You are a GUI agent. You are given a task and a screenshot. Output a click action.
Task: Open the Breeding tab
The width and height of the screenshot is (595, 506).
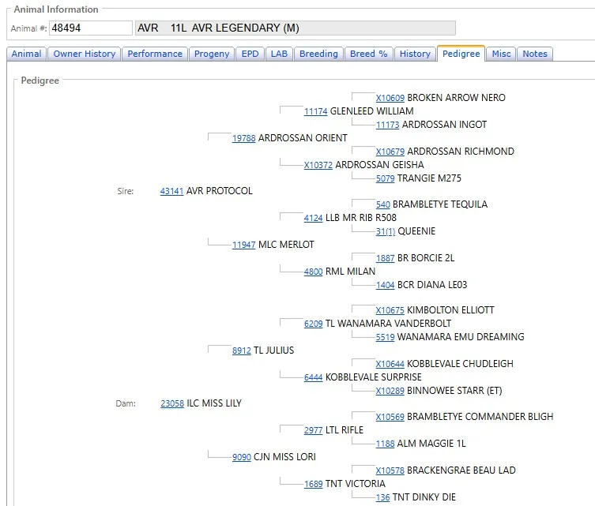(x=318, y=54)
